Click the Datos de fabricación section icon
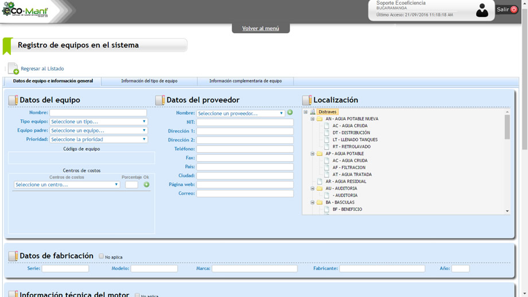The height and width of the screenshot is (297, 528). click(x=13, y=256)
